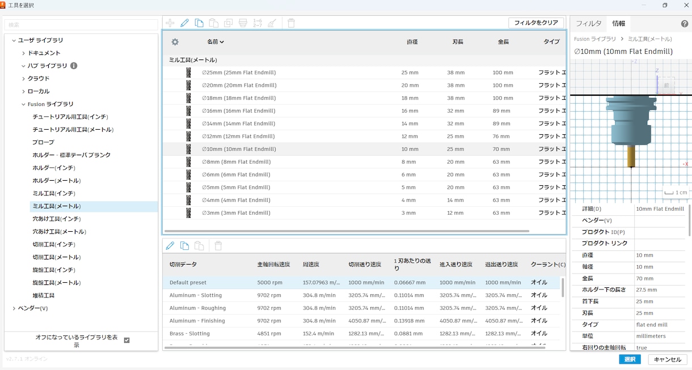692x370 pixels.
Task: Click the endmill icon in the ∅16mm row
Action: coord(188,111)
